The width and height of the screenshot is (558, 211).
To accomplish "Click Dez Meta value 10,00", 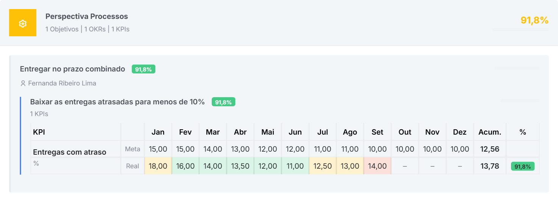I will coord(460,149).
